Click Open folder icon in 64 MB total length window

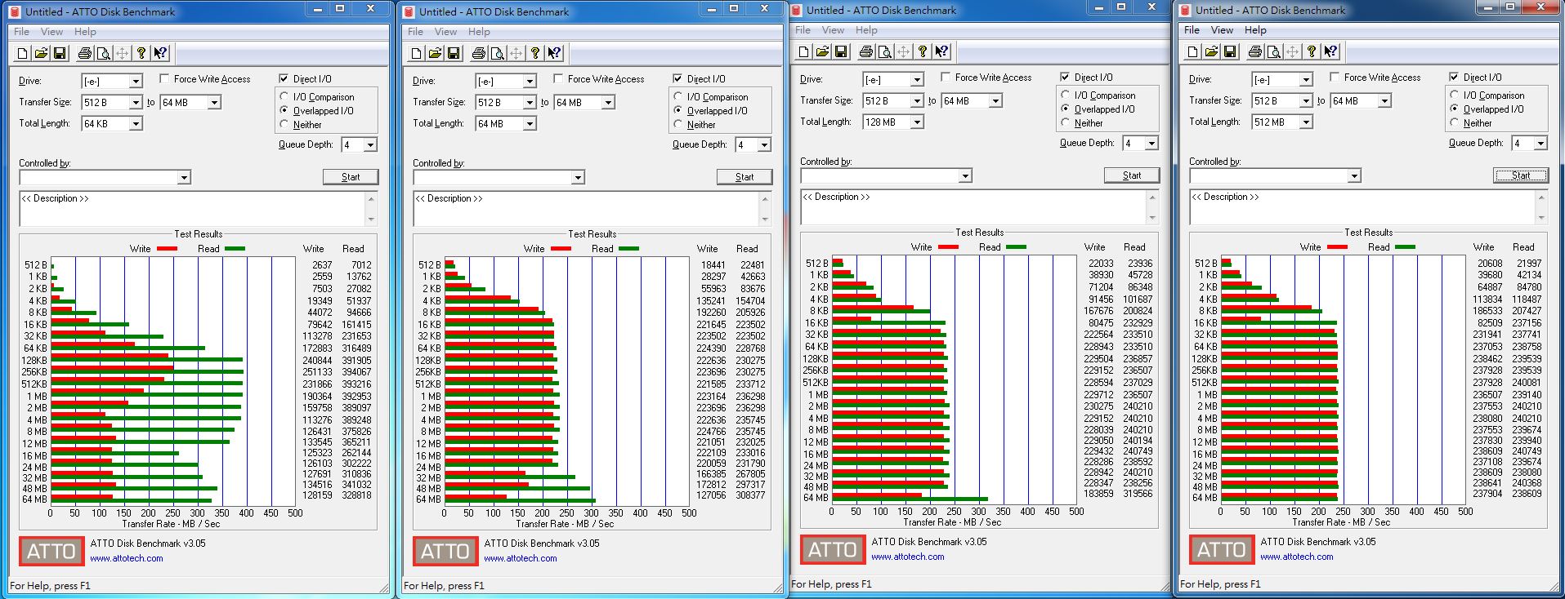[x=435, y=54]
